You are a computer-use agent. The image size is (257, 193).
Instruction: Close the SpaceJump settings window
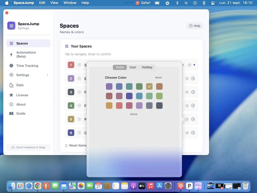(7, 13)
